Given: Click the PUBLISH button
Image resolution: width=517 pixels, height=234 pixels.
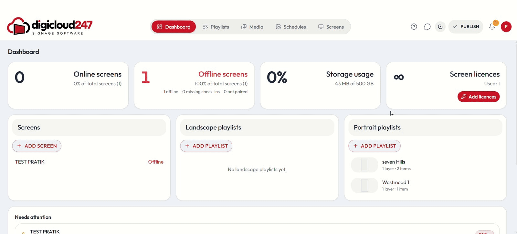Looking at the screenshot, I should [x=466, y=27].
